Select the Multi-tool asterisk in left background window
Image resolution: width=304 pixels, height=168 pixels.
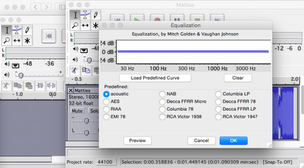tap(27, 40)
